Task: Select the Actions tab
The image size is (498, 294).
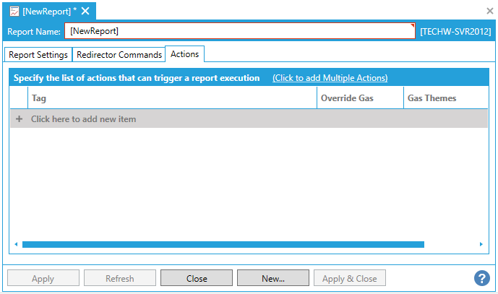Action: pos(184,54)
